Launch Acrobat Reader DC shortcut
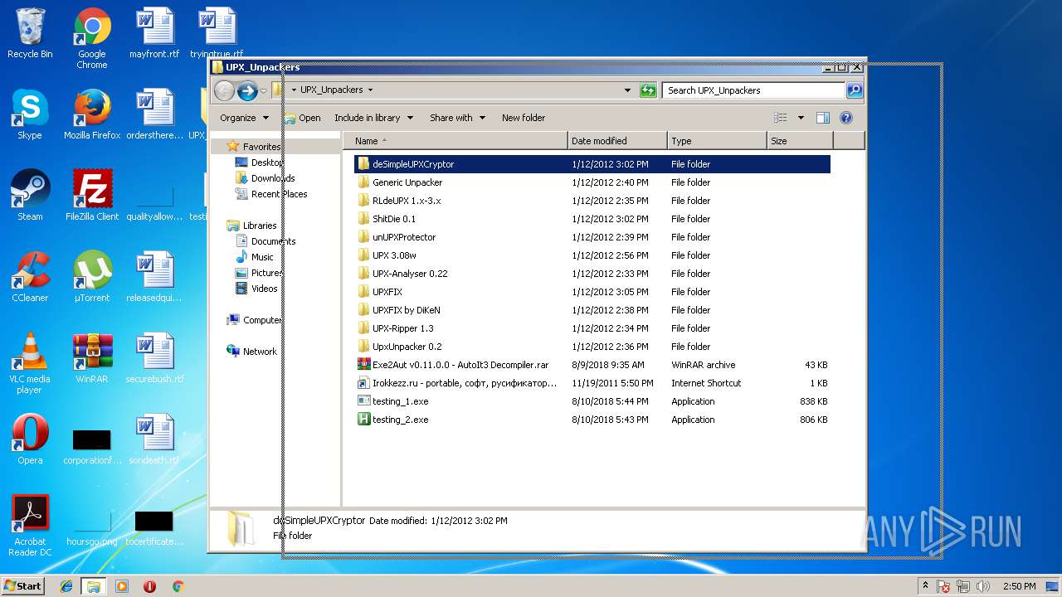Image resolution: width=1062 pixels, height=597 pixels. coord(30,526)
